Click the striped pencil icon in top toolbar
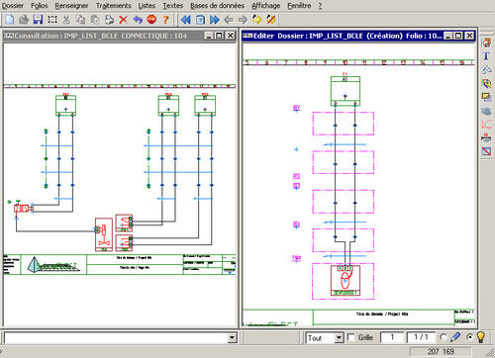The image size is (495, 358). click(271, 20)
